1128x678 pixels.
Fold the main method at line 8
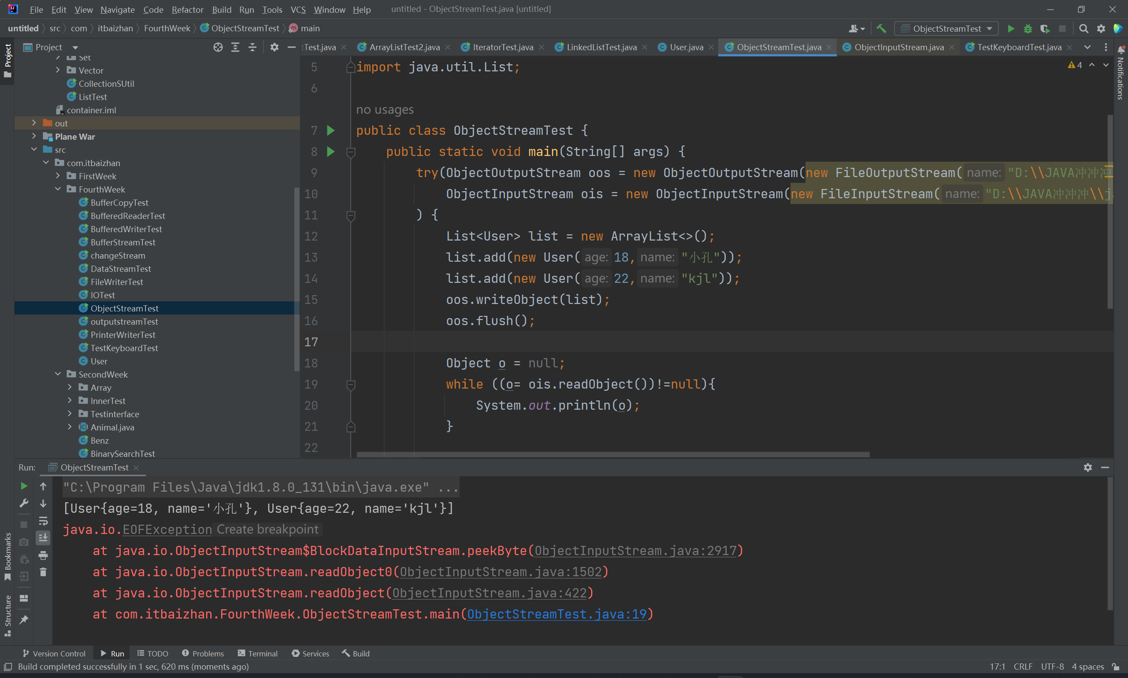click(x=351, y=152)
